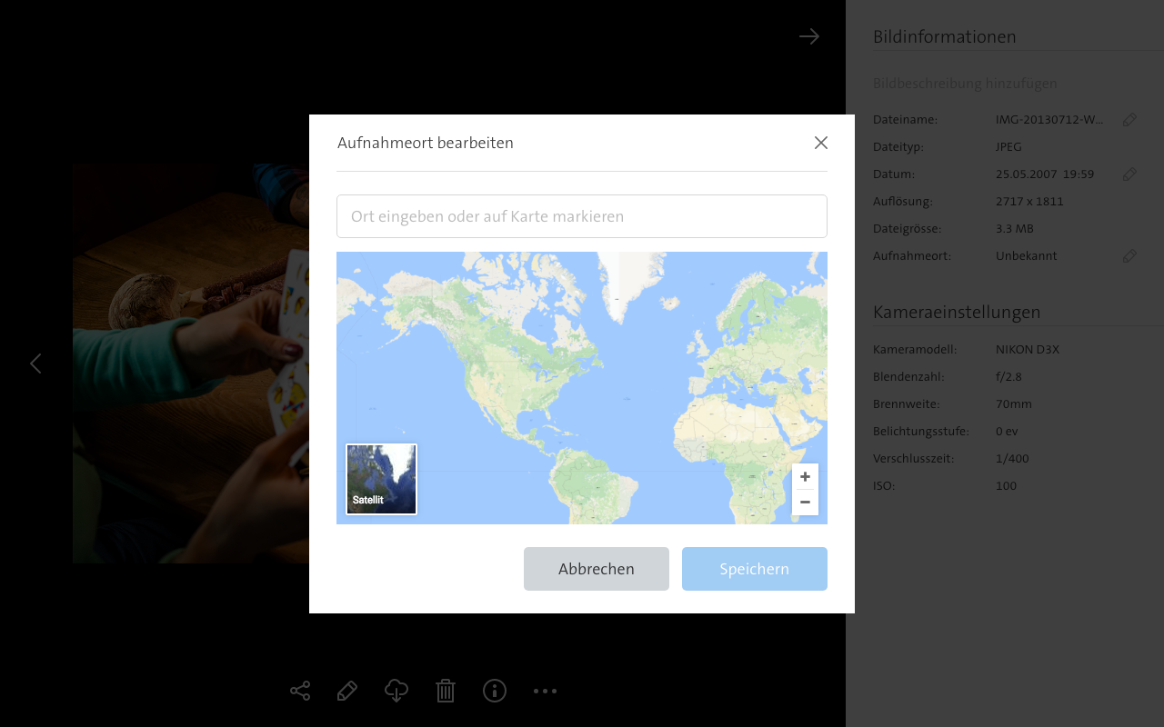The image size is (1164, 727).
Task: Click the shutter speed value 1/400
Action: (x=1012, y=458)
